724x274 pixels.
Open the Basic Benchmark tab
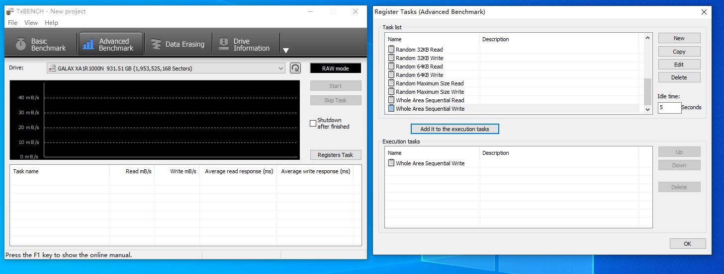41,45
